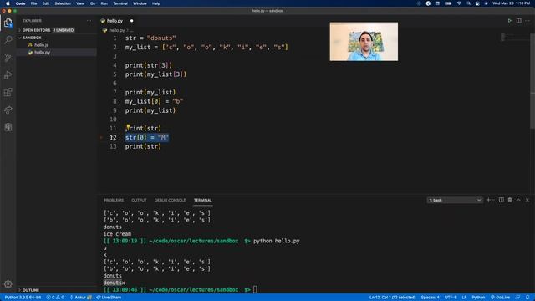
Task: Open the book-shaped view at the bottom of the activity bar
Action: pos(8,127)
